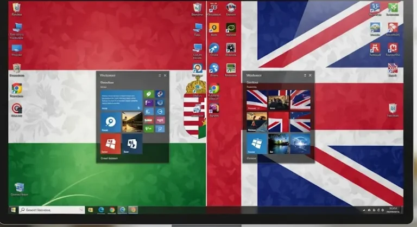Select the center red cross flag thumbnail
417x227 pixels.
click(279, 122)
